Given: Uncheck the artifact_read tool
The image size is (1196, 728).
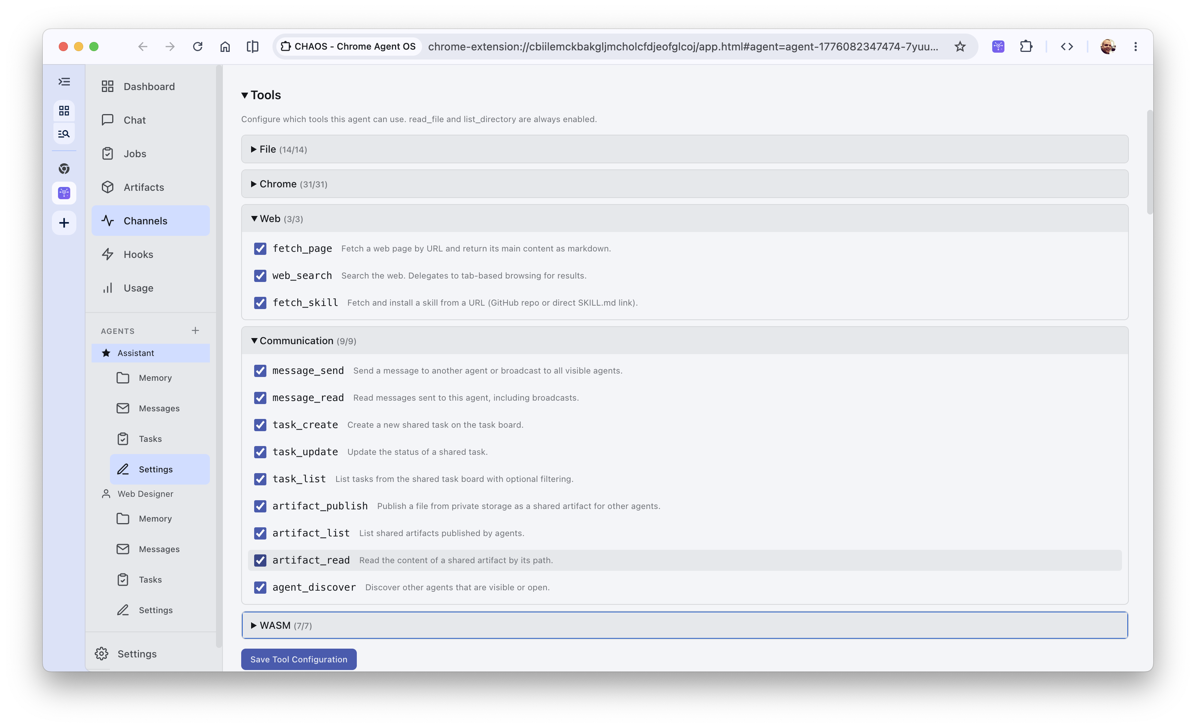Looking at the screenshot, I should pos(260,560).
